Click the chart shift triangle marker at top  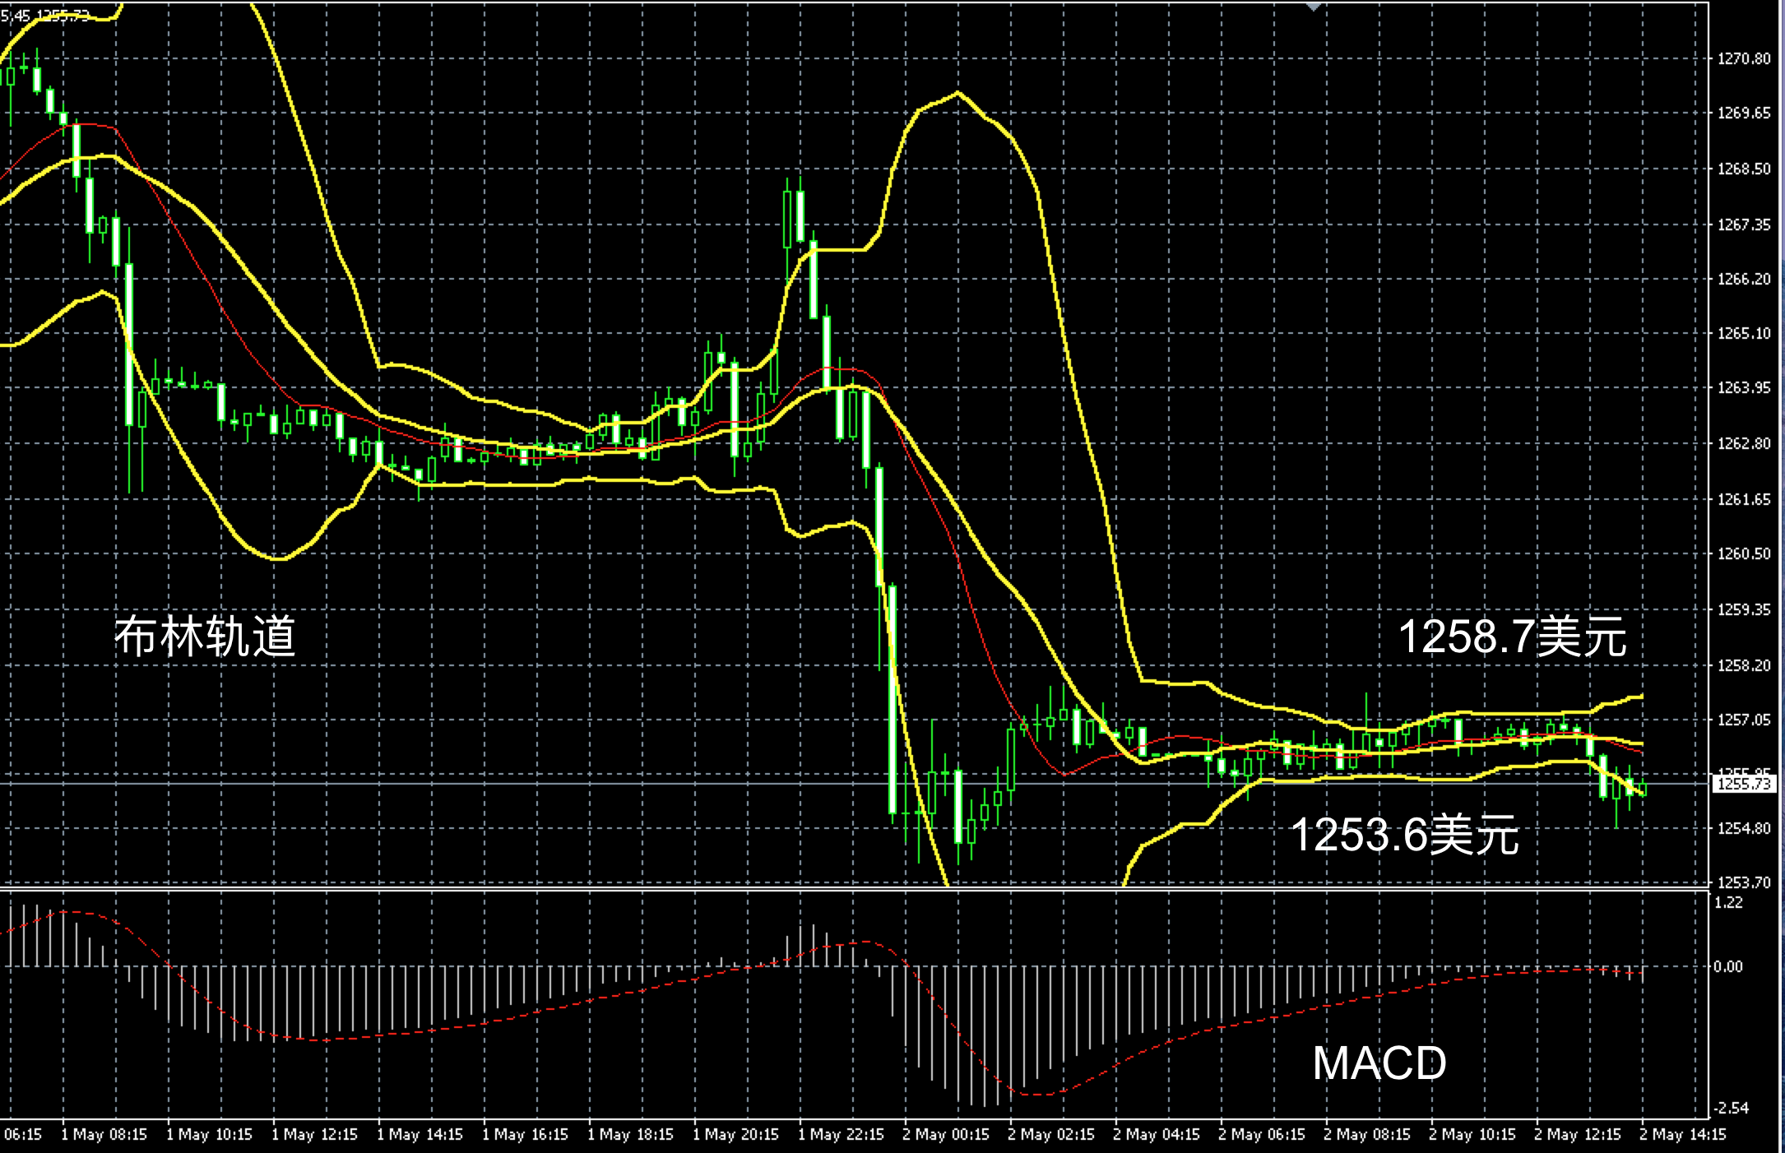1314,7
